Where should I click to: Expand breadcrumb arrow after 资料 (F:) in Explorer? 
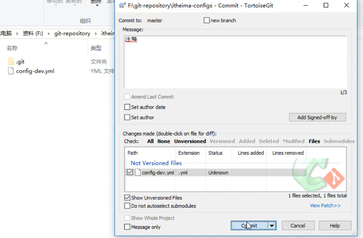tap(48, 33)
